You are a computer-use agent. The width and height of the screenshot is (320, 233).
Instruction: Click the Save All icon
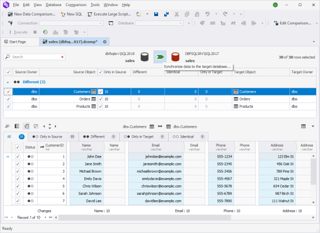click(x=166, y=14)
